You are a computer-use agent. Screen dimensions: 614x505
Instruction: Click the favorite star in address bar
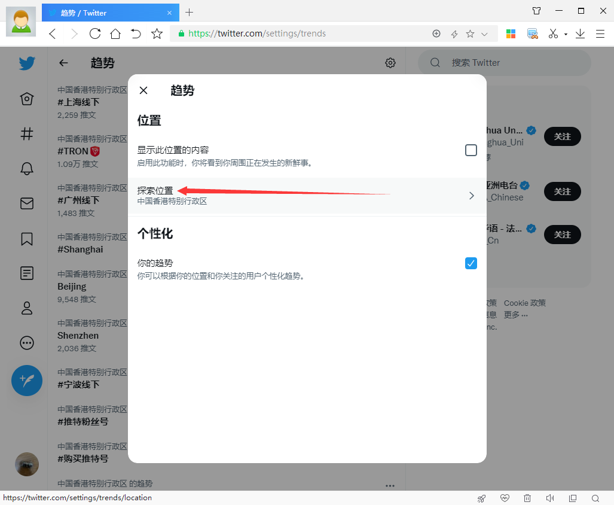tap(471, 34)
